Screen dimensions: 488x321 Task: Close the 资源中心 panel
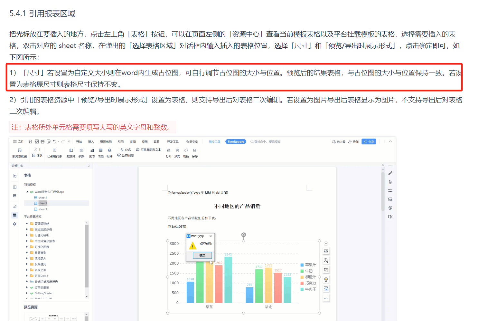click(x=89, y=166)
